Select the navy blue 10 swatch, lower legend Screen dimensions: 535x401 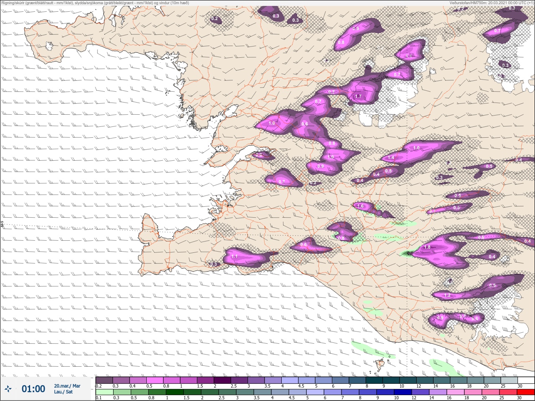(403, 392)
